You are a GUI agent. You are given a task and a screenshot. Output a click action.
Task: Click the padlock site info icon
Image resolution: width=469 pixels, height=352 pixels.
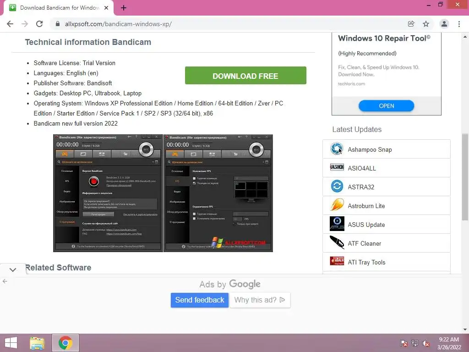coord(58,24)
